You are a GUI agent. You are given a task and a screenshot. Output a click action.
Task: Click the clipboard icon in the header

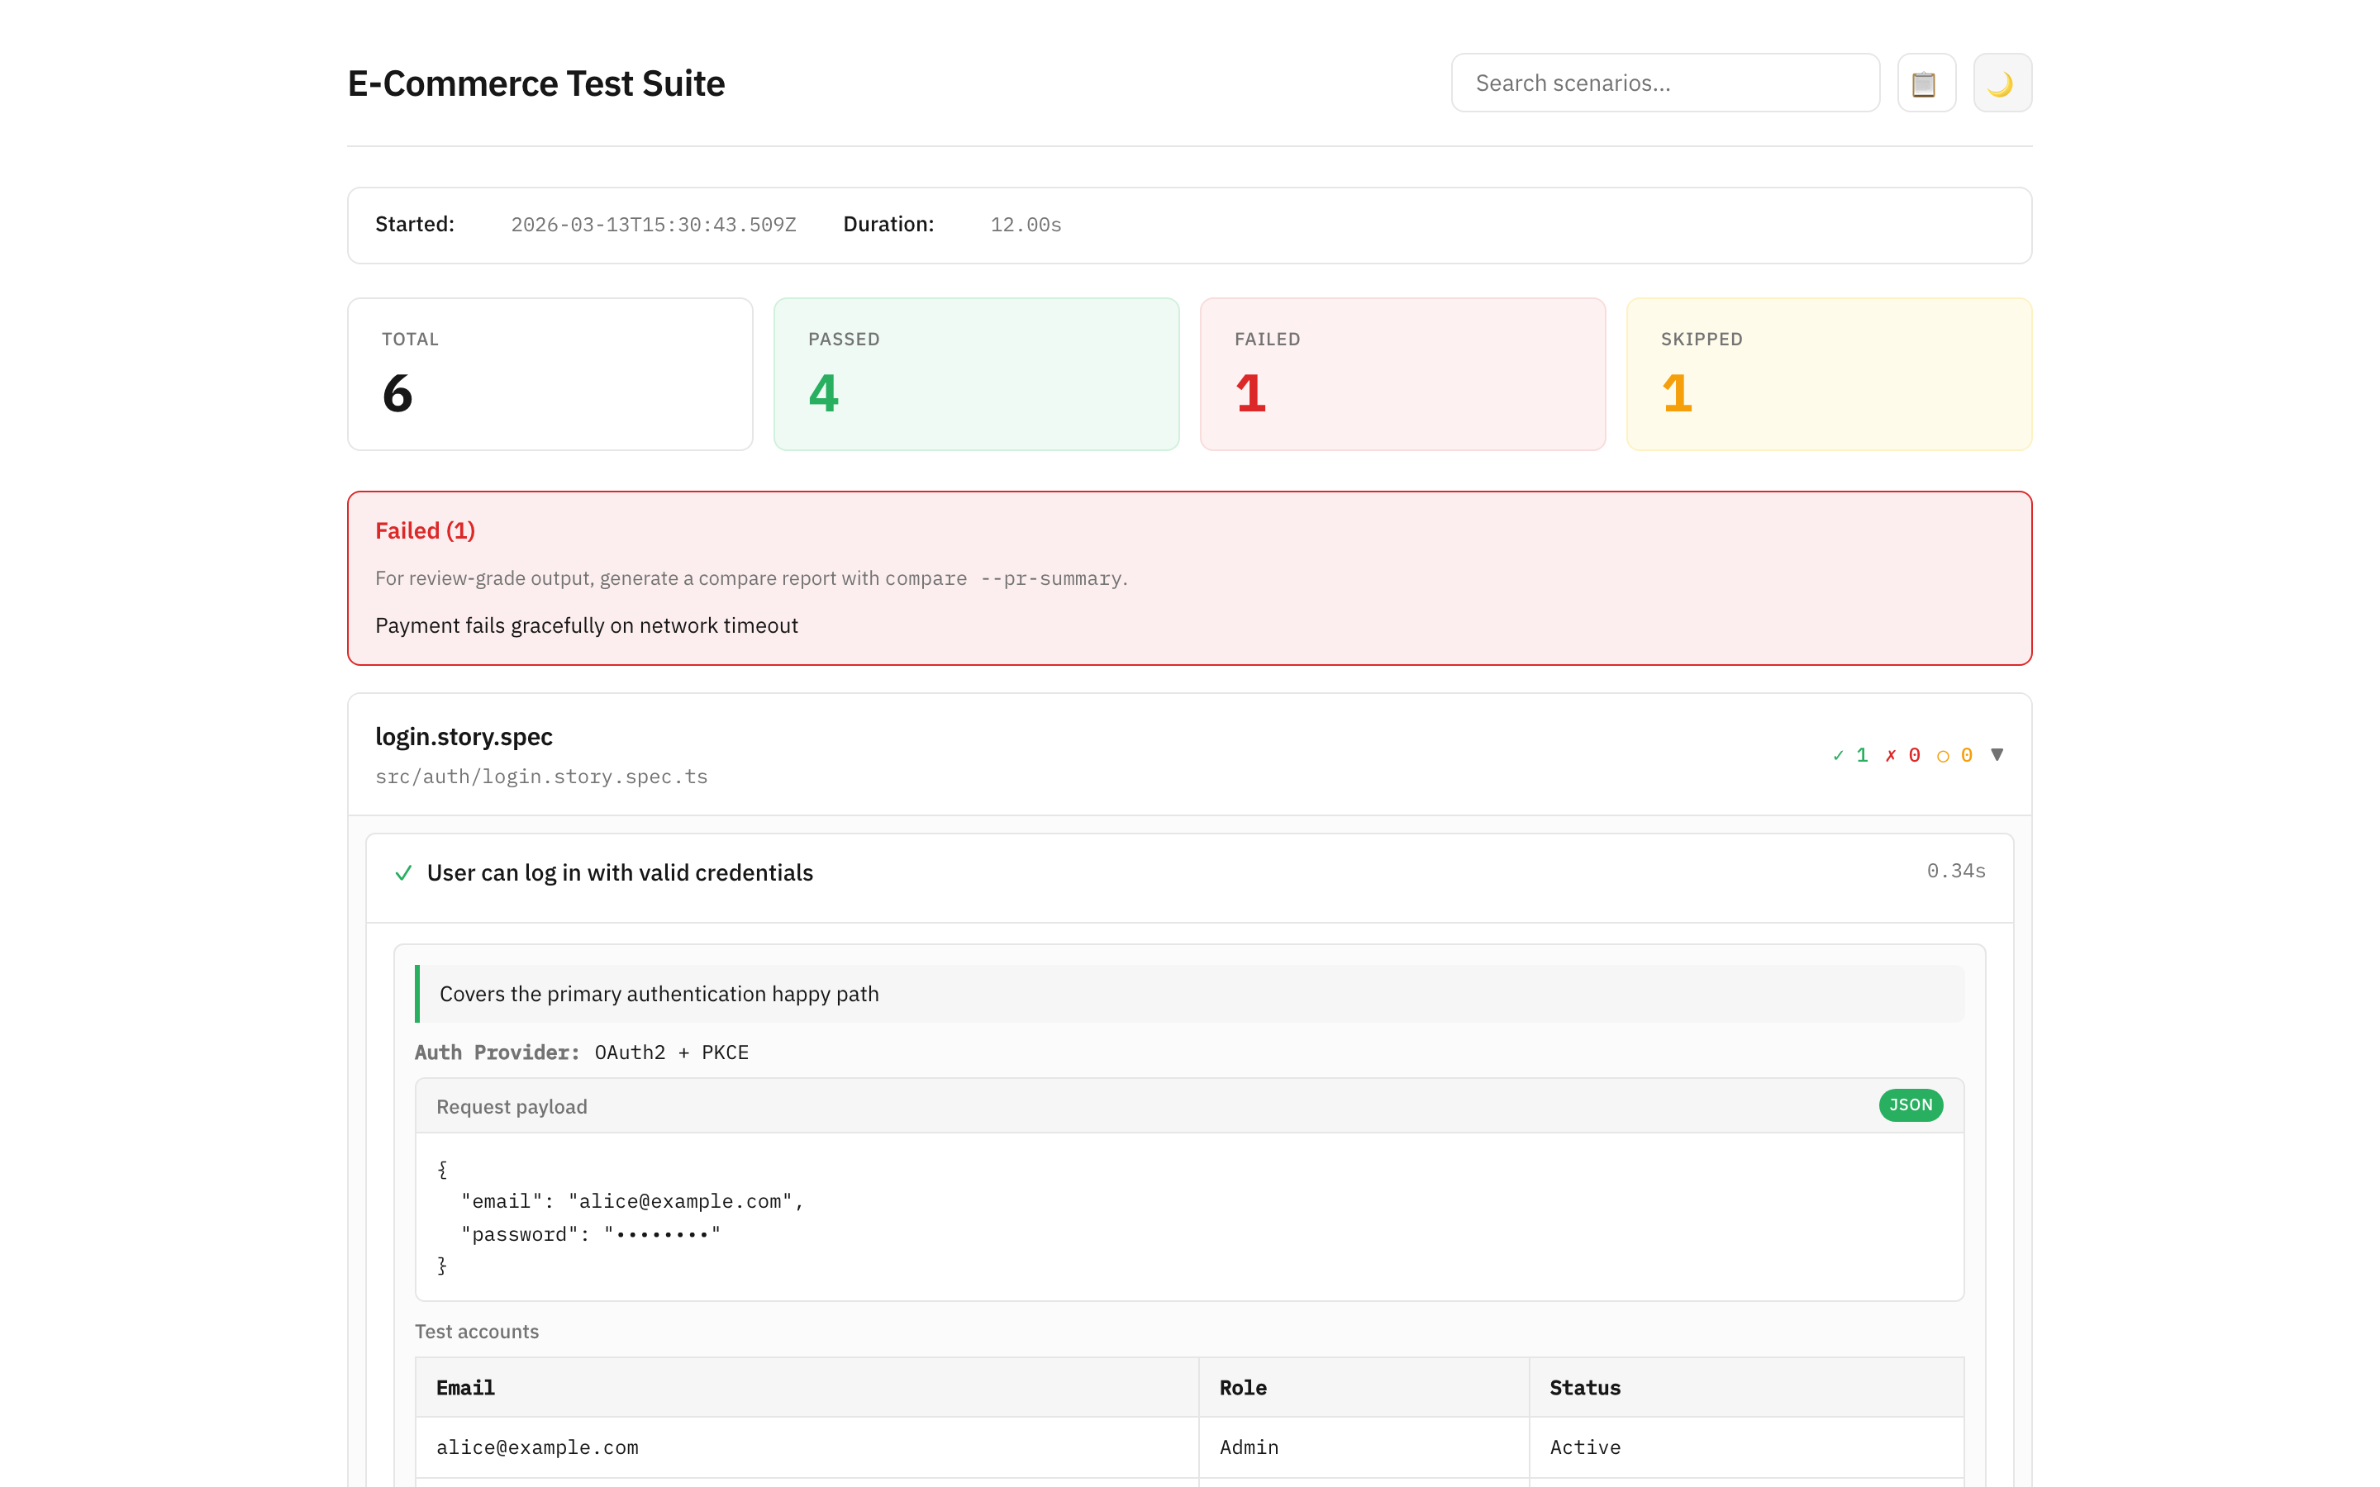click(x=1925, y=83)
